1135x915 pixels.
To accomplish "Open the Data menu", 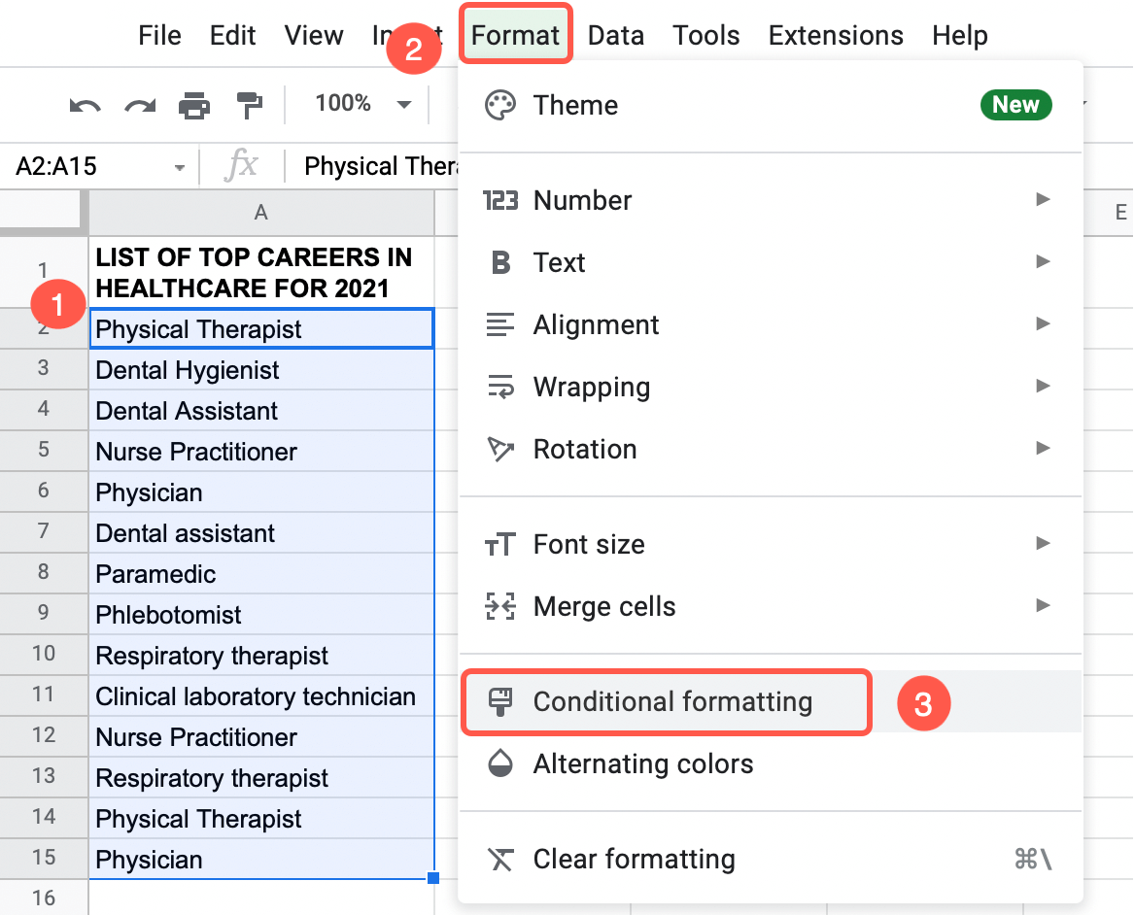I will coord(616,34).
